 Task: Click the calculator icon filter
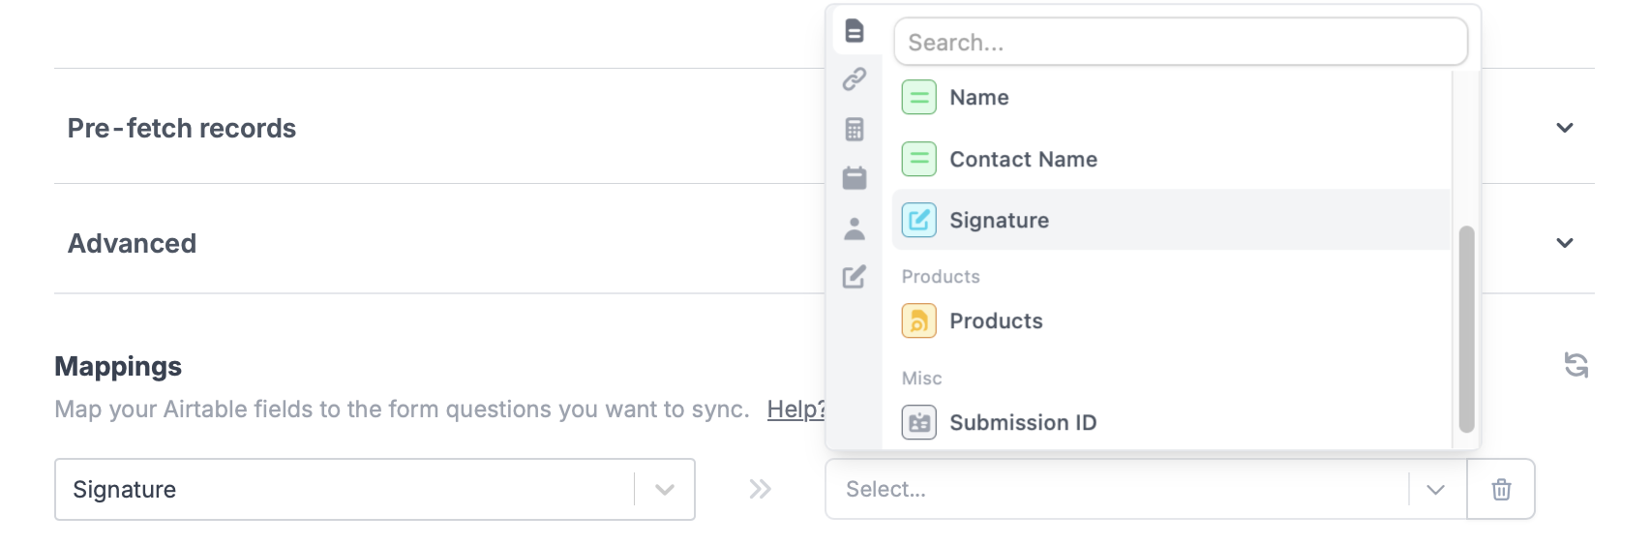[x=854, y=129]
